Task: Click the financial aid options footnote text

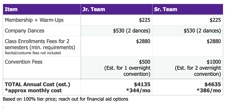Action: [65, 99]
